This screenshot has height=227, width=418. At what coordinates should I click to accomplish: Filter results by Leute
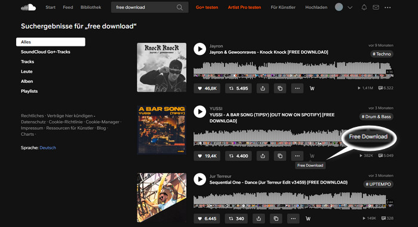tap(27, 71)
